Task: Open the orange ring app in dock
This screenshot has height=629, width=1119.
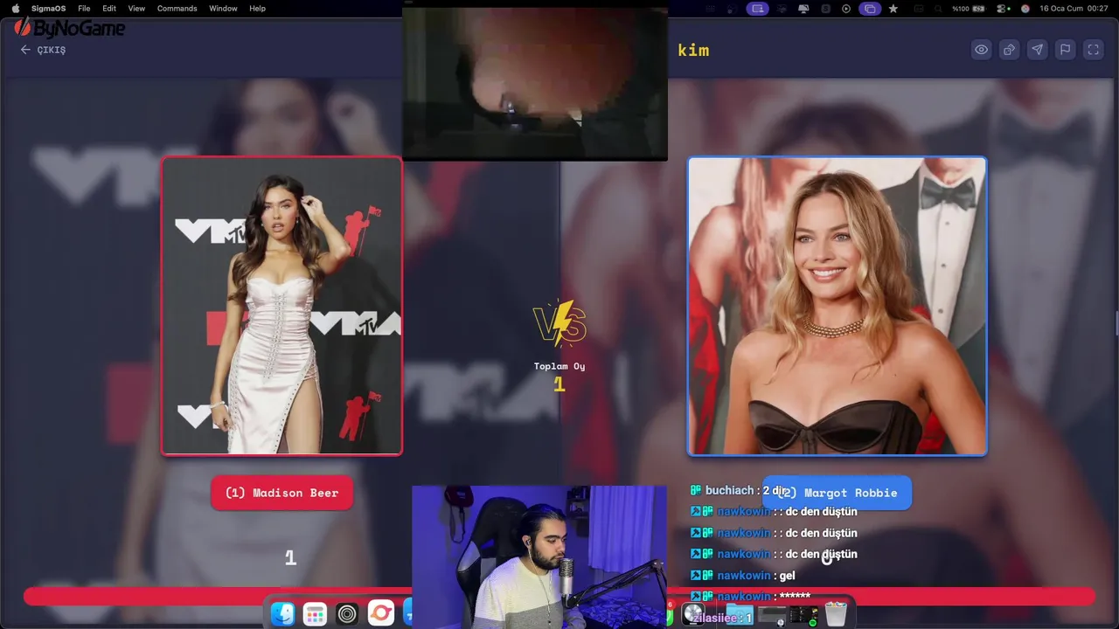Action: [380, 614]
